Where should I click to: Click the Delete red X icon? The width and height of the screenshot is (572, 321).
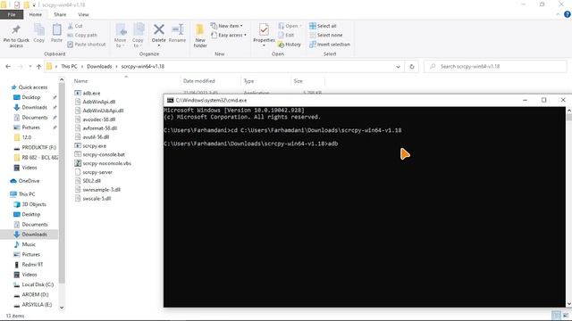point(159,29)
